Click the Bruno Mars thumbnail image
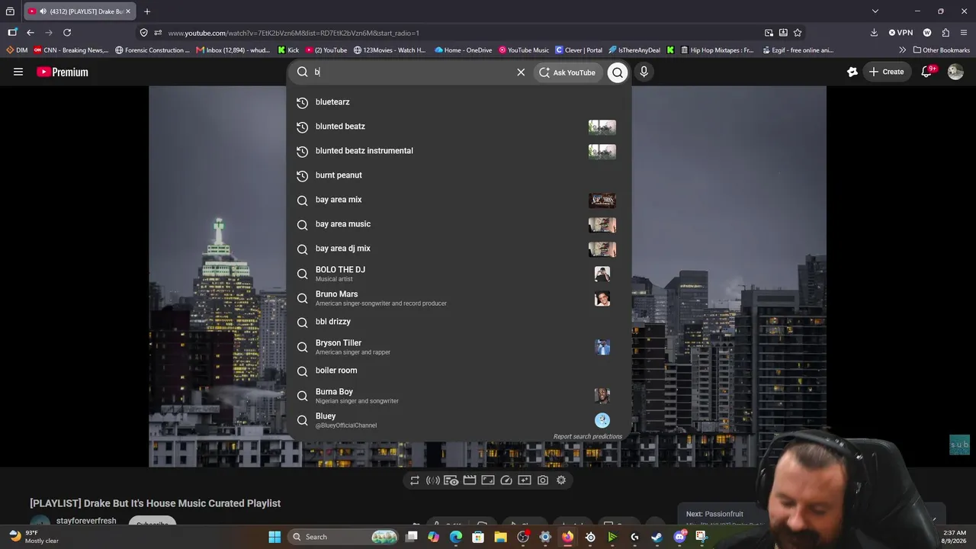This screenshot has height=549, width=976. click(x=602, y=298)
